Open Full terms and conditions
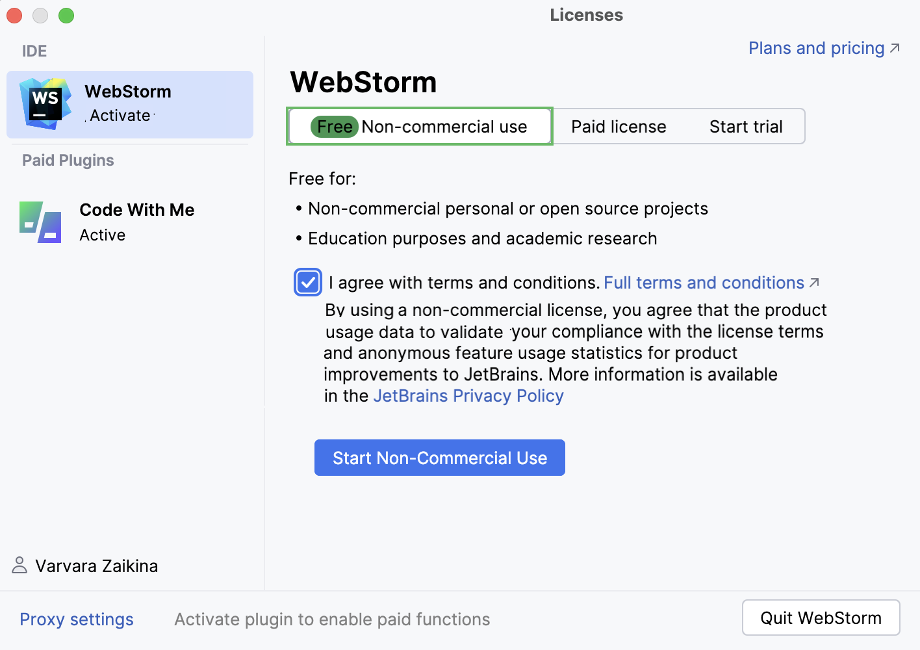 pos(704,282)
